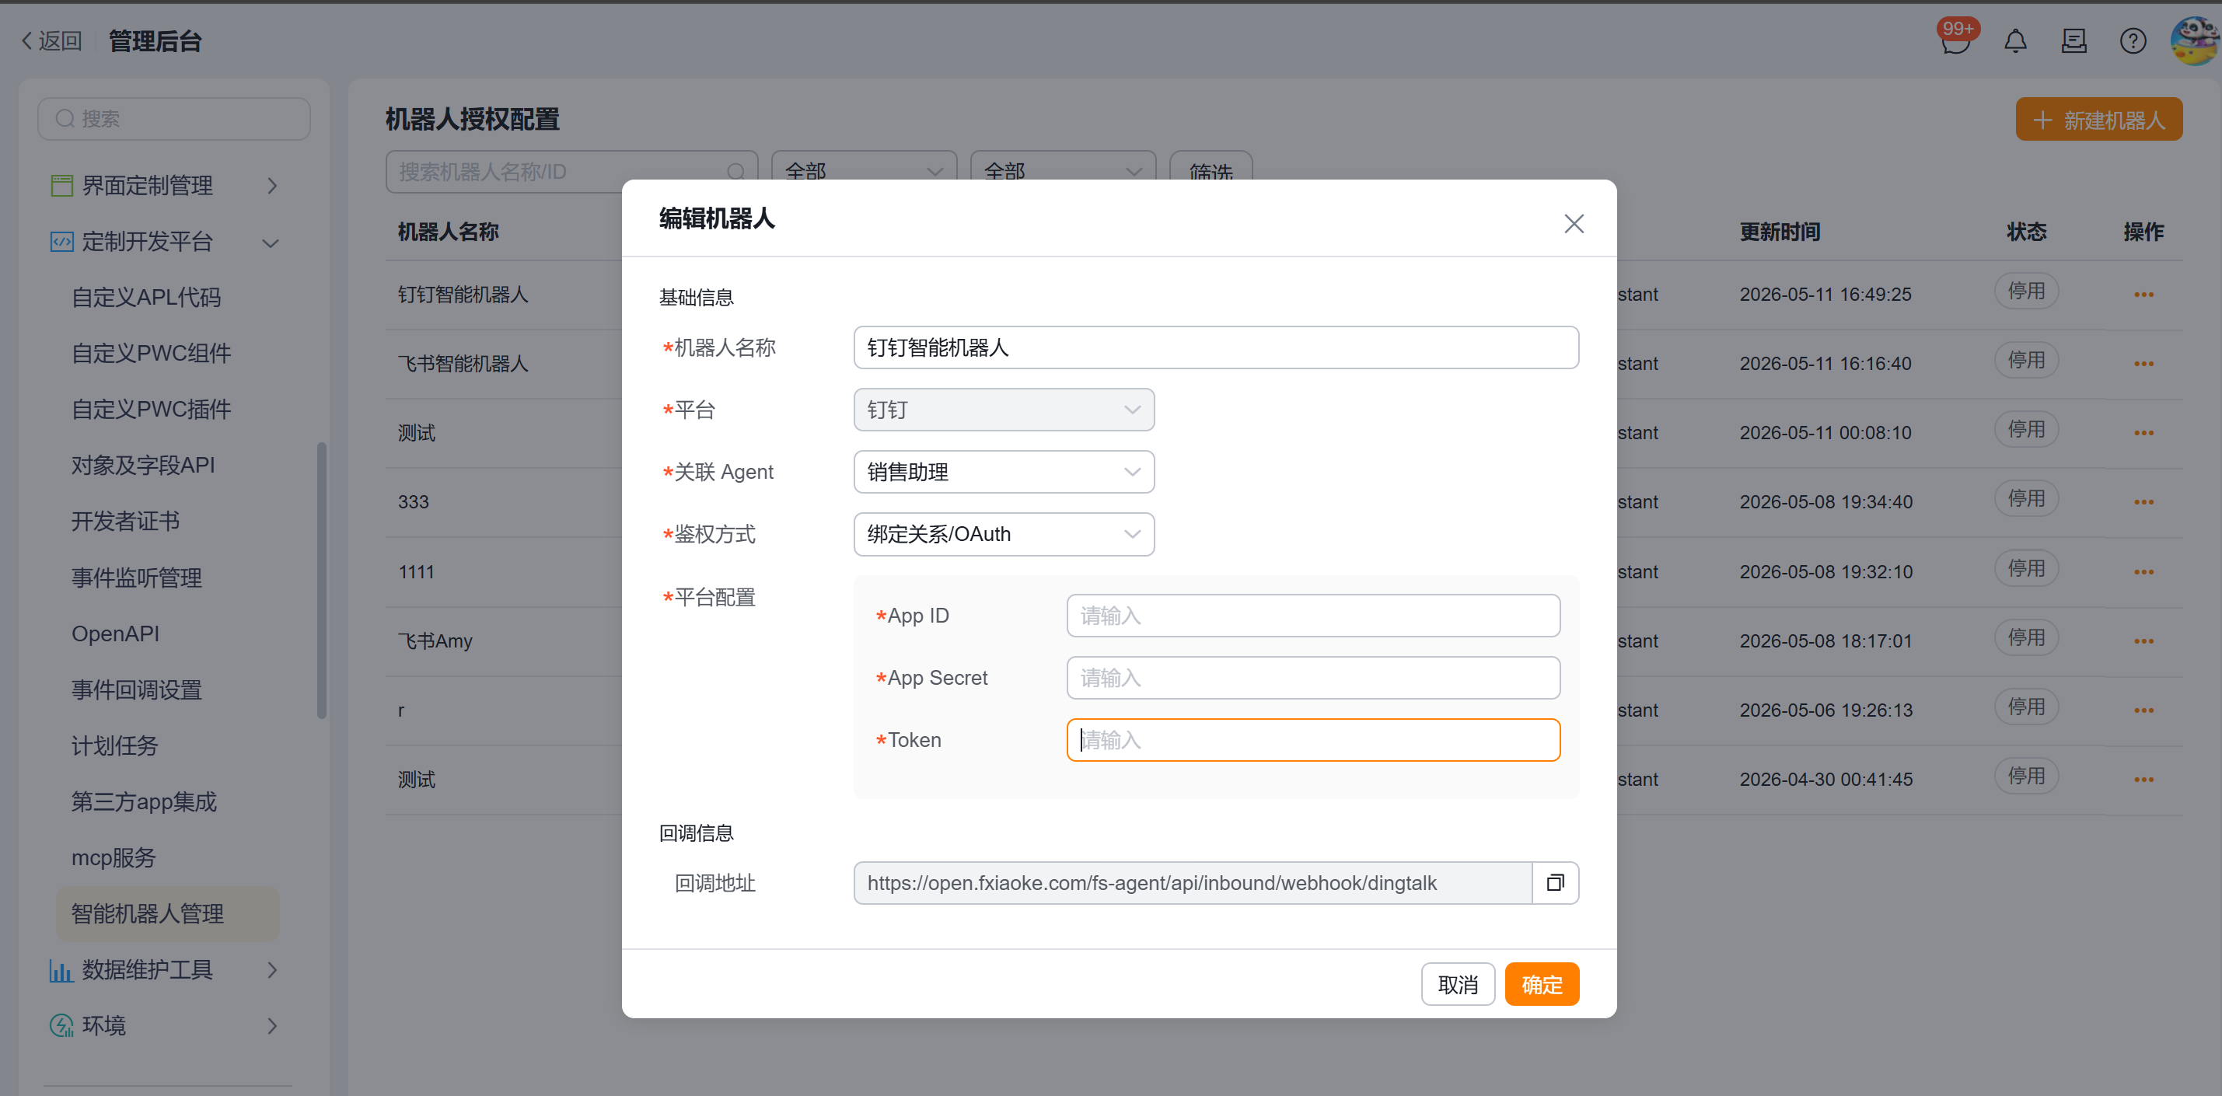Click the sidebar 搜索 box
2222x1096 pixels.
click(173, 119)
